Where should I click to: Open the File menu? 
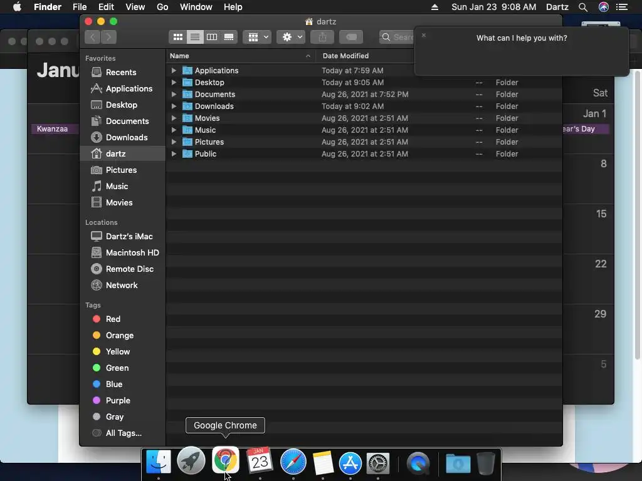coord(80,7)
